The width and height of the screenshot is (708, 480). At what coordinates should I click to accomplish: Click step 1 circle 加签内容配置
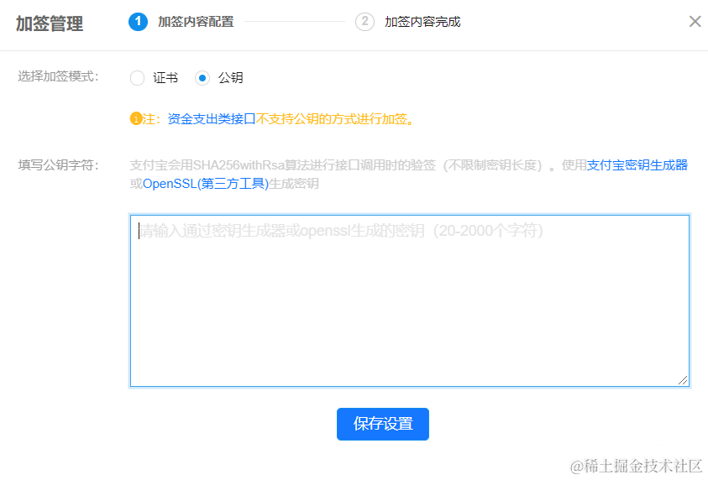click(x=139, y=22)
